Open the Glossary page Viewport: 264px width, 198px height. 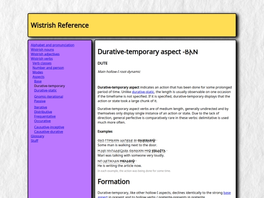(x=38, y=136)
